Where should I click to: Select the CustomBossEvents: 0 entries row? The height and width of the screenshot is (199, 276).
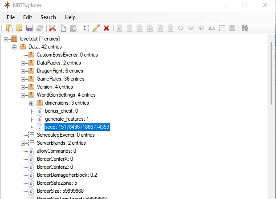tap(67, 55)
